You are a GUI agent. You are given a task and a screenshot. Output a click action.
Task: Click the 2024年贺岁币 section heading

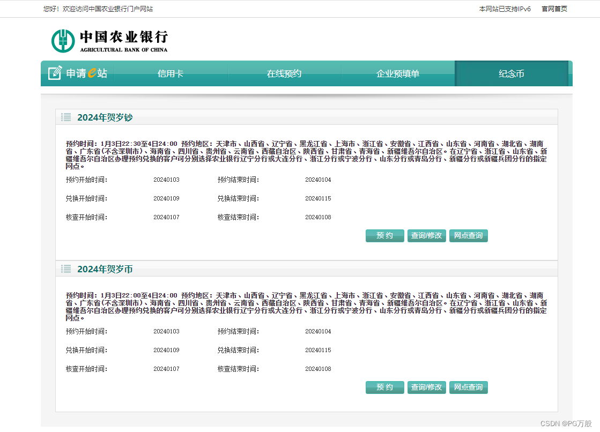(105, 270)
